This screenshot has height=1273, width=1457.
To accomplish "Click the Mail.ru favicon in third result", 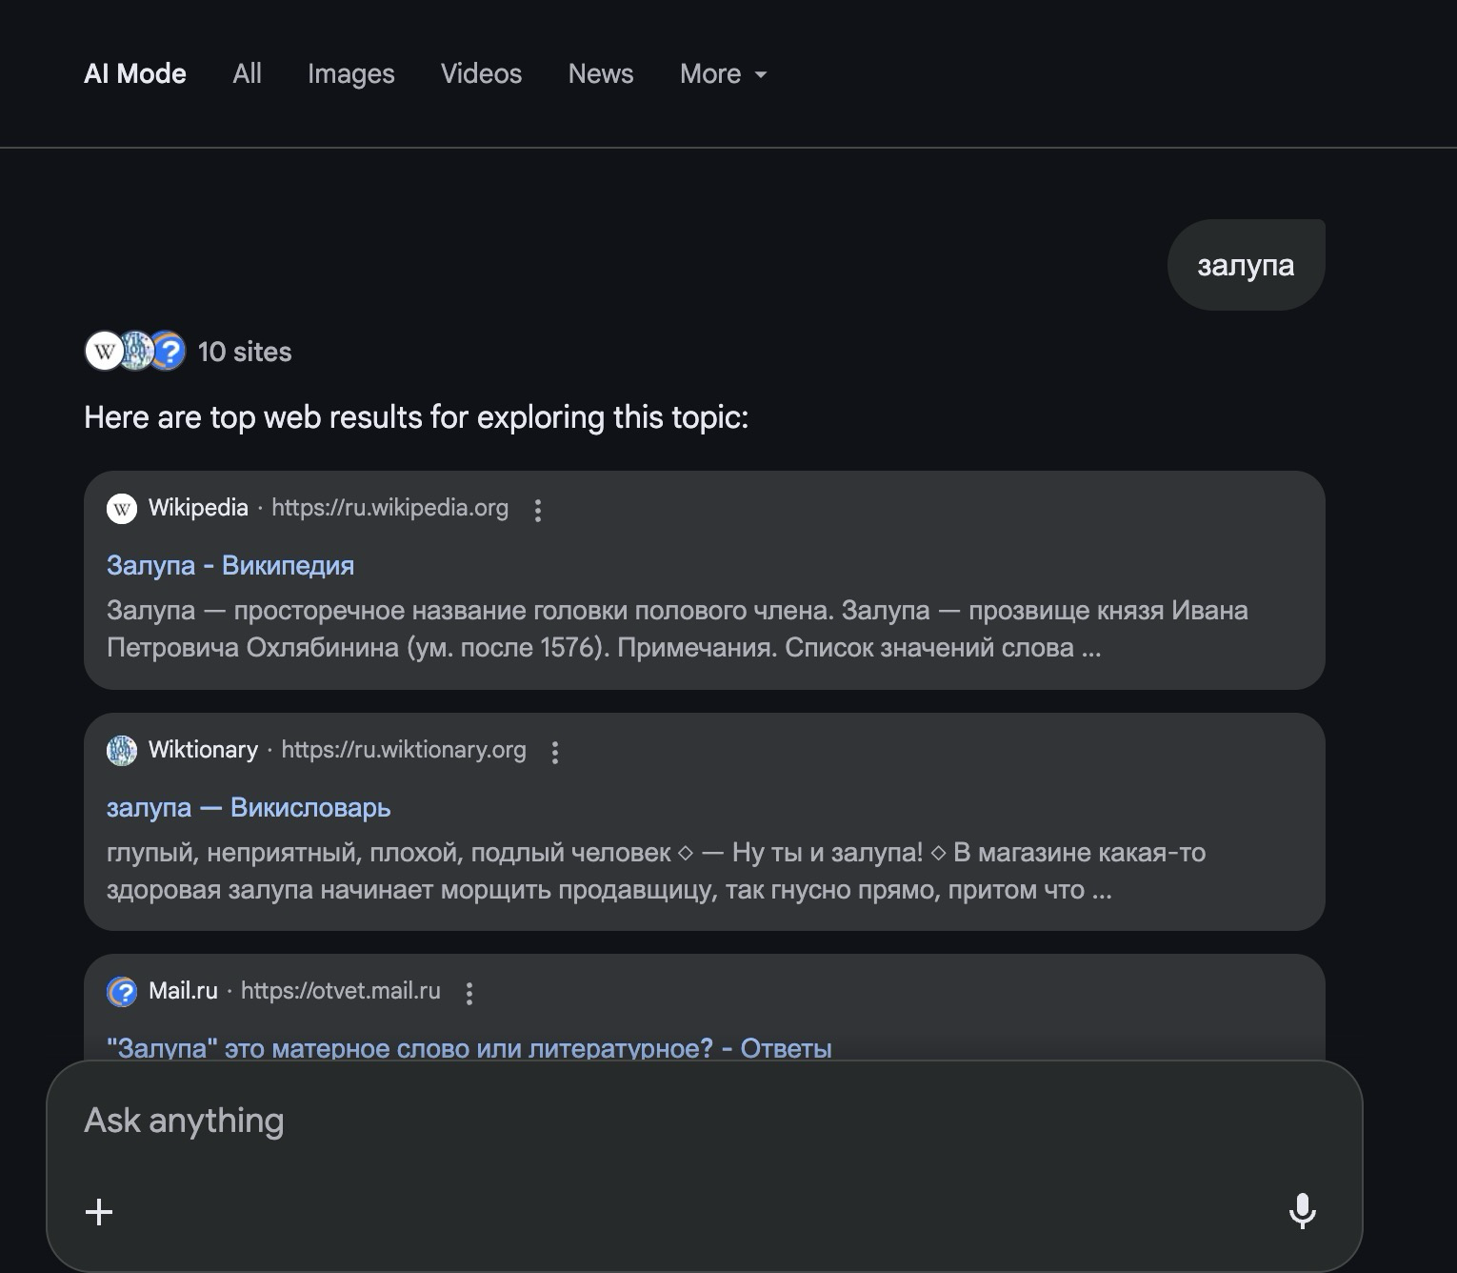I will [x=122, y=992].
